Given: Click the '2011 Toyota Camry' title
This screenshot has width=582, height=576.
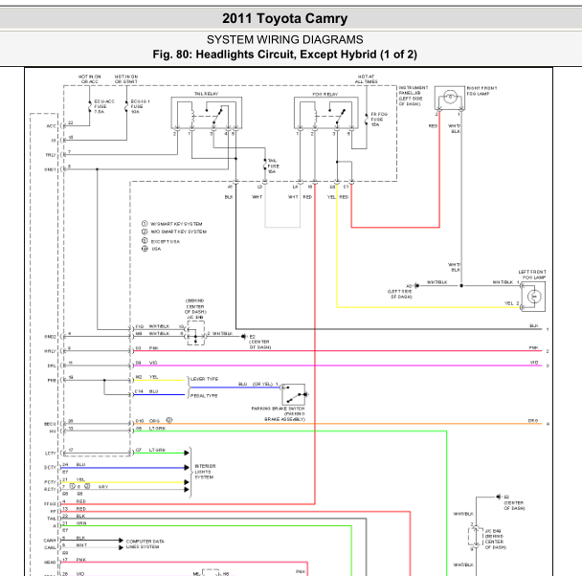Looking at the screenshot, I should coord(284,18).
